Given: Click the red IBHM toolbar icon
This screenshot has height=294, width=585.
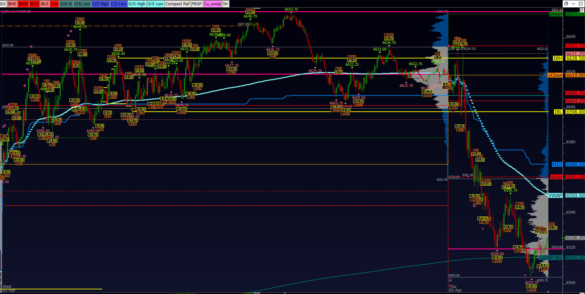Looking at the screenshot, I should coord(22,3).
